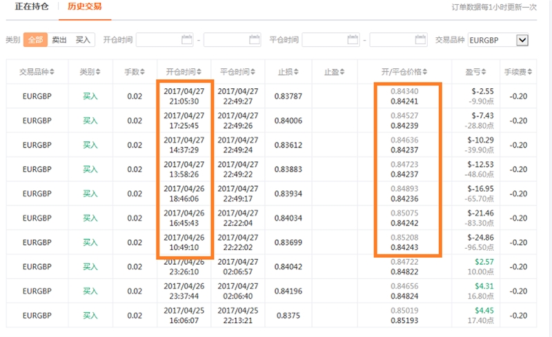Open calendar for open-time start date
This screenshot has height=337, width=552.
[x=186, y=39]
